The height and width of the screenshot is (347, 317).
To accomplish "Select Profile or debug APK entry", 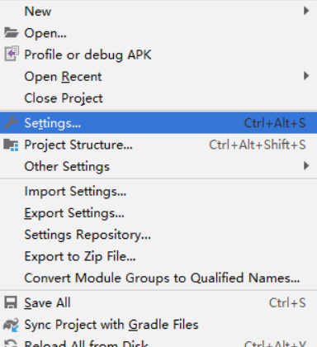I will [x=158, y=55].
